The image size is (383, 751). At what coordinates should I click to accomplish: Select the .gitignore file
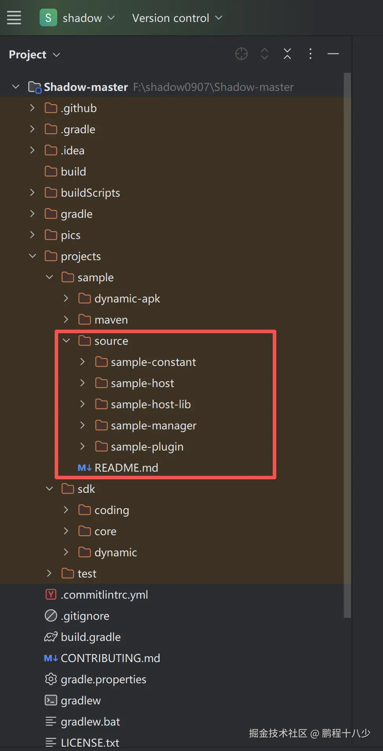pyautogui.click(x=85, y=616)
